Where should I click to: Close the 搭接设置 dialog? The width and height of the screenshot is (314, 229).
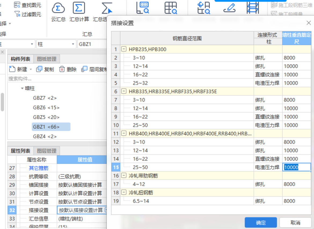coord(309,23)
